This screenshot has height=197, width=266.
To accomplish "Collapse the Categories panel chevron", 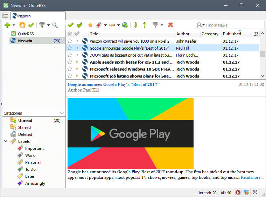I will (x=62, y=113).
